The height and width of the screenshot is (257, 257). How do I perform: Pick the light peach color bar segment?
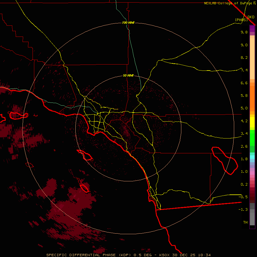(x=252, y=59)
